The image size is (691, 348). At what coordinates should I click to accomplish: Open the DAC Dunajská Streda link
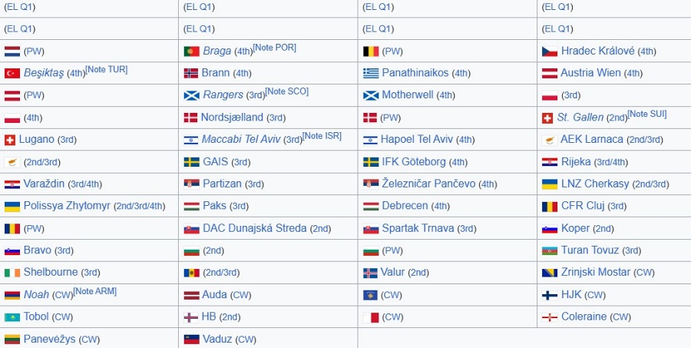tap(255, 228)
